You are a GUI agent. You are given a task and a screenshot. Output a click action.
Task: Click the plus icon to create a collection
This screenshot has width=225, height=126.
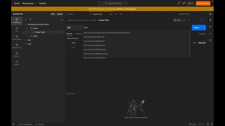point(25,20)
